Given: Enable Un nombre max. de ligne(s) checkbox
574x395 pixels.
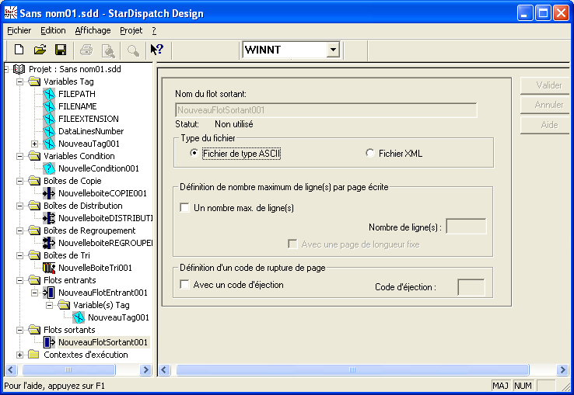Looking at the screenshot, I should point(185,207).
